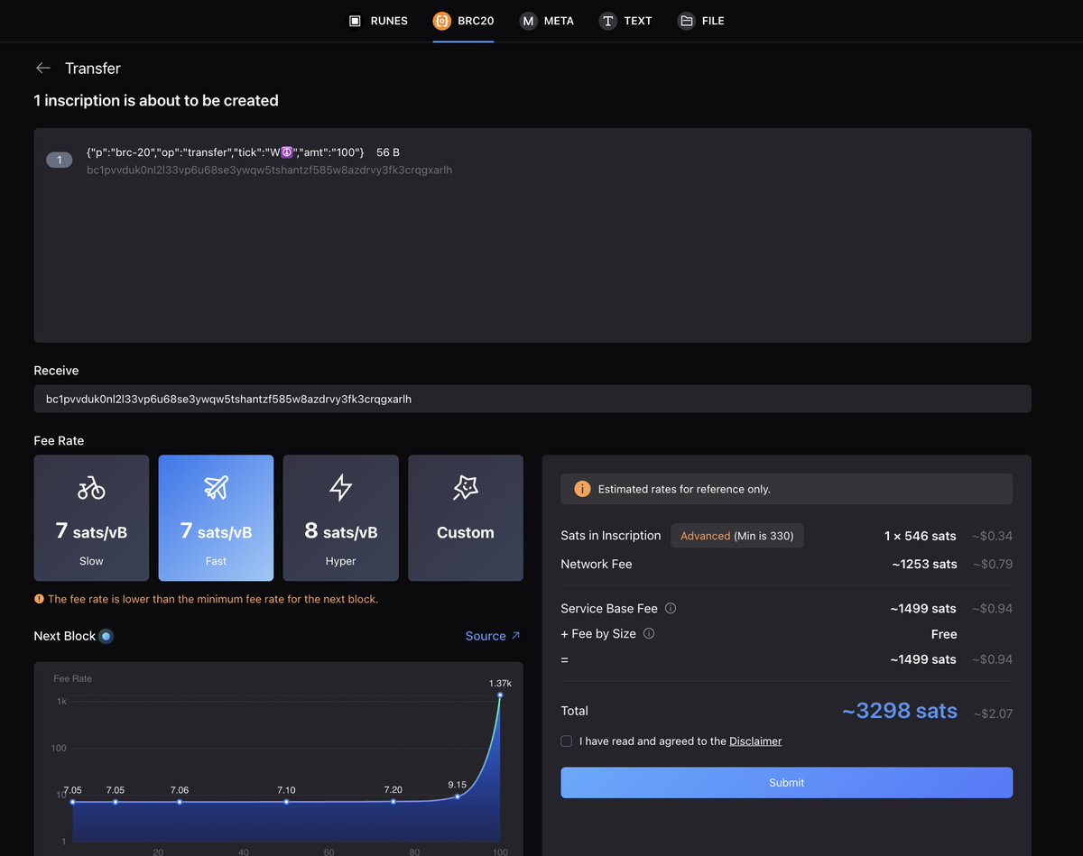Click the orange info icon in estimate notice
Screen dimensions: 1083x856
pos(582,489)
